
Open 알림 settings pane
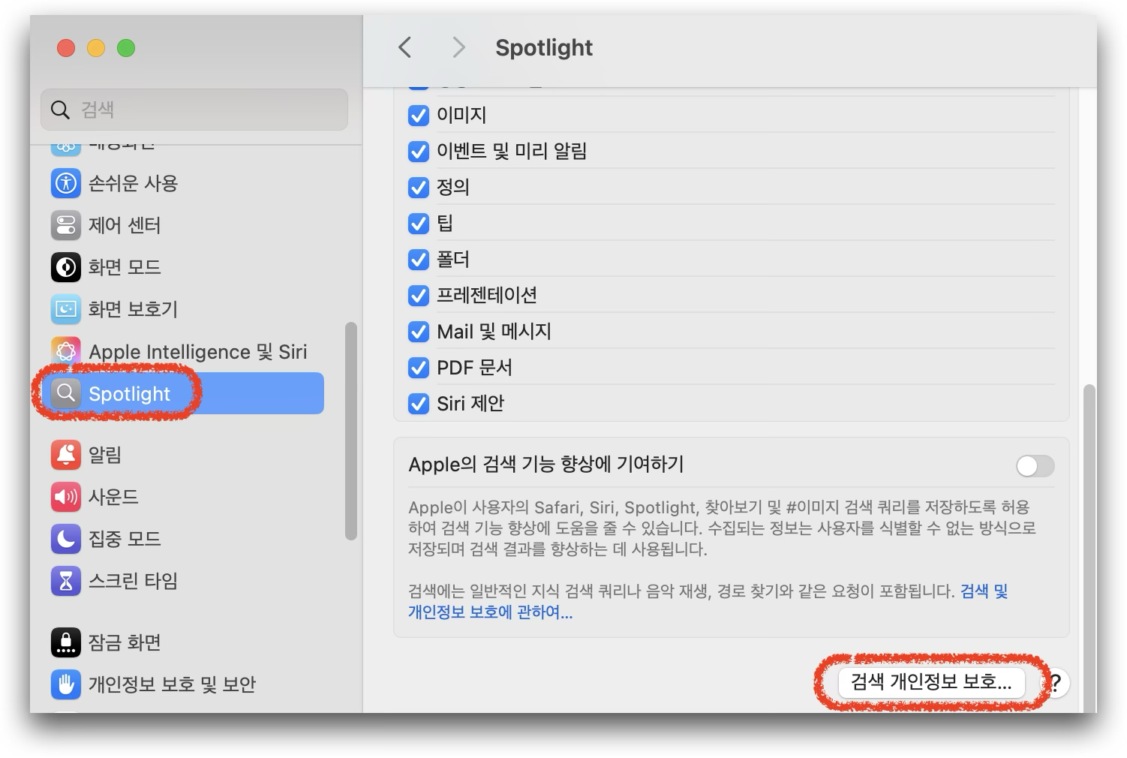click(x=182, y=454)
